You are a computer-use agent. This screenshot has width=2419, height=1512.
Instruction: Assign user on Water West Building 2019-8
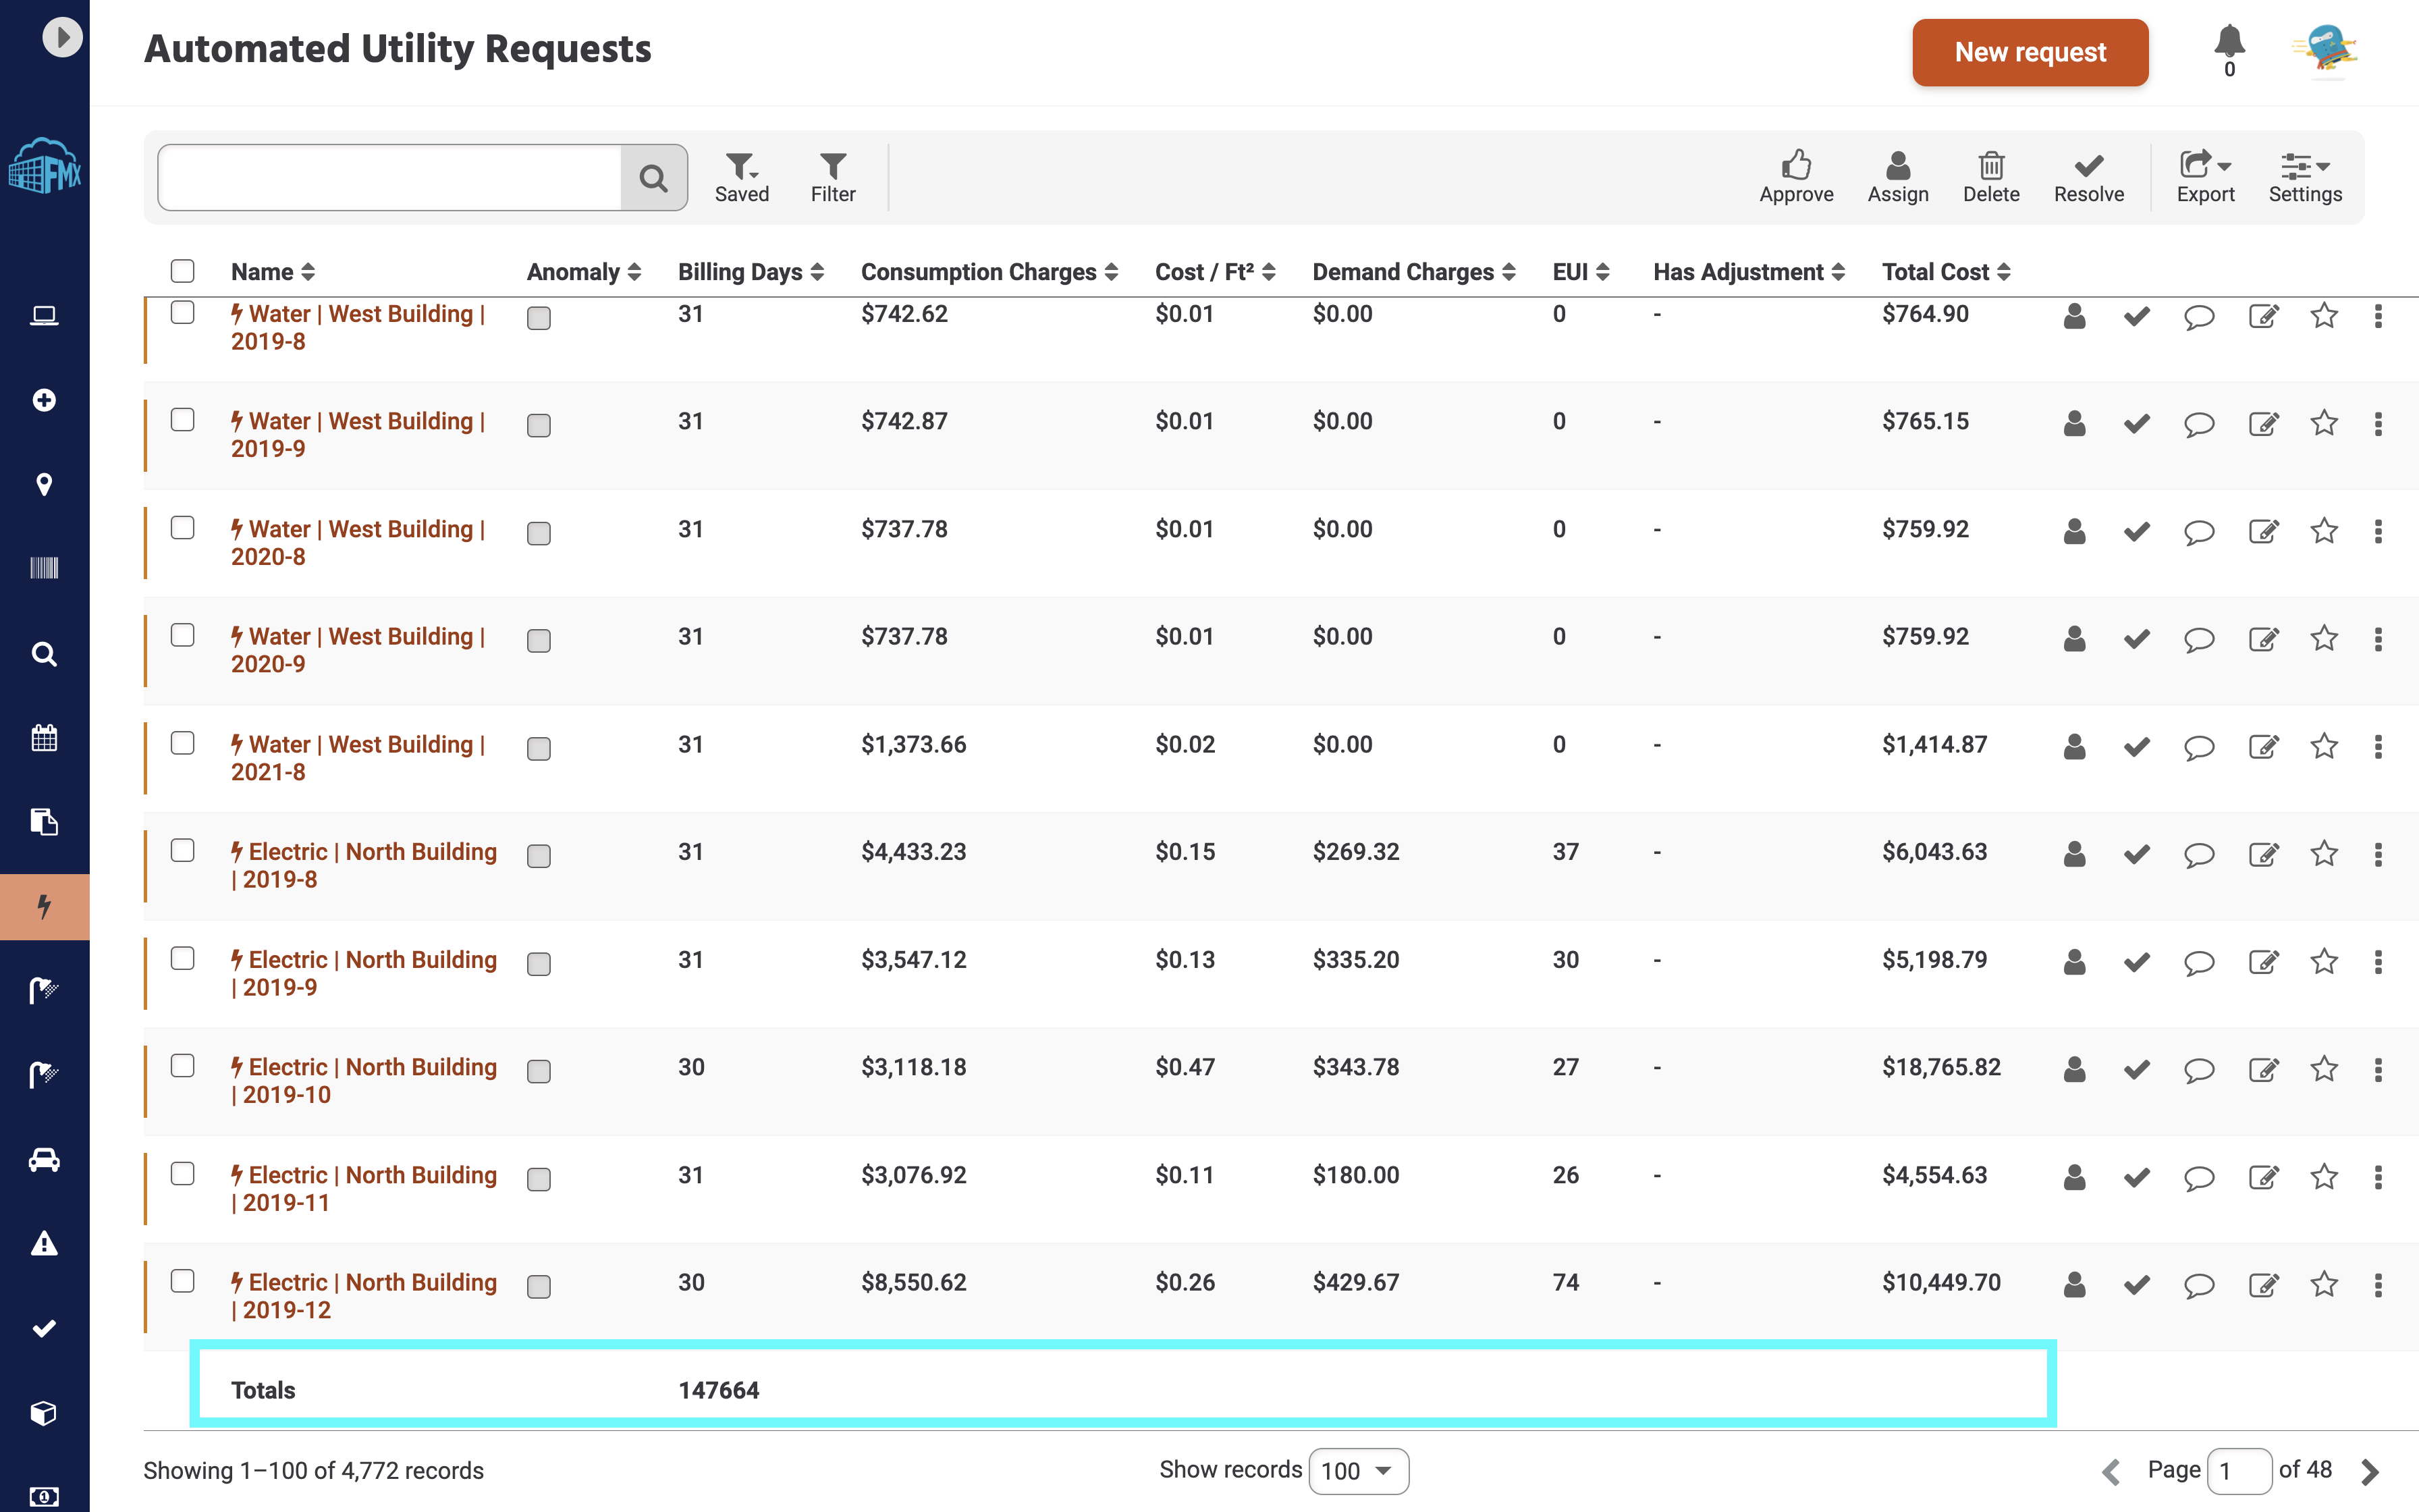pos(2074,317)
